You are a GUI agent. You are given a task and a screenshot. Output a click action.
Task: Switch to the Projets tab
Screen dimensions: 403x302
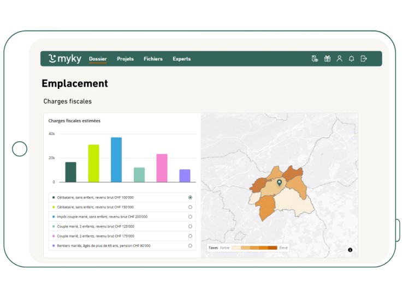click(x=125, y=59)
